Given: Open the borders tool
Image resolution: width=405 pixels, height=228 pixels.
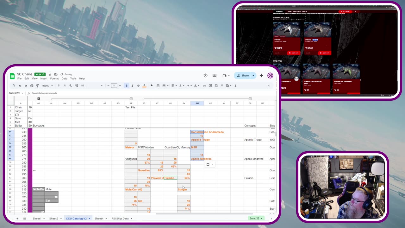Looking at the screenshot, I should [x=158, y=85].
